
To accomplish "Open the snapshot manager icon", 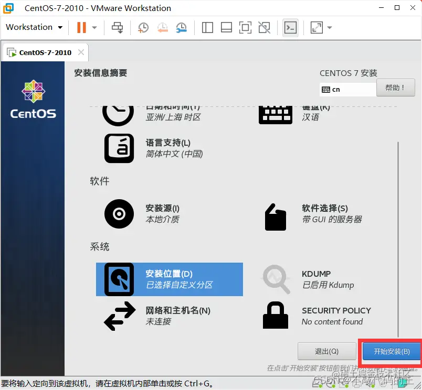I will [182, 28].
